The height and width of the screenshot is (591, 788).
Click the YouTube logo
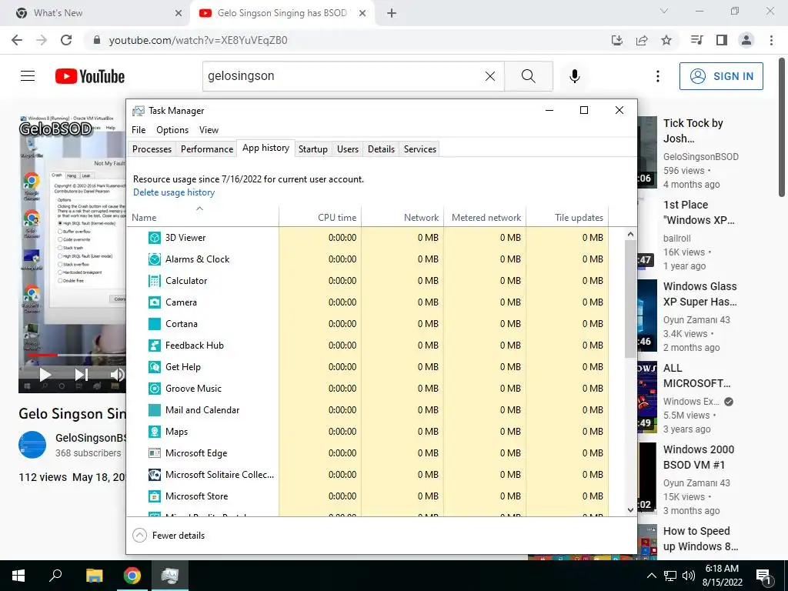[x=90, y=76]
